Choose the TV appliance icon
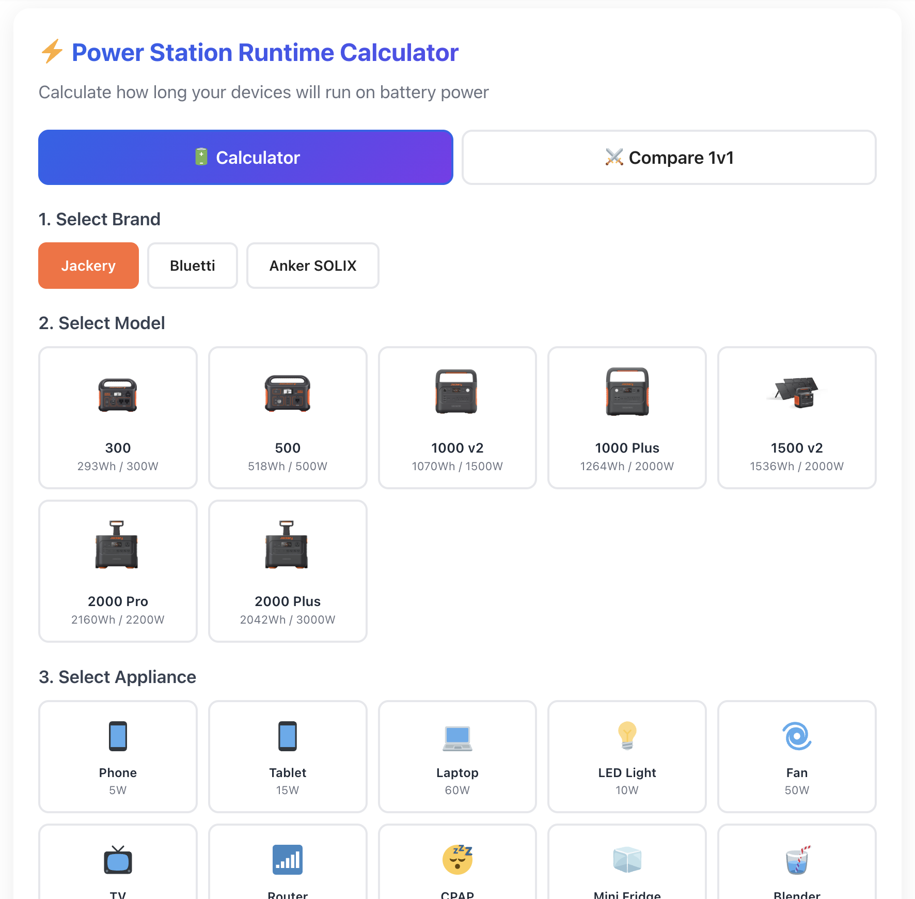Screen dimensions: 915x899 117,860
